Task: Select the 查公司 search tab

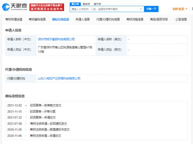Action: [75, 4]
